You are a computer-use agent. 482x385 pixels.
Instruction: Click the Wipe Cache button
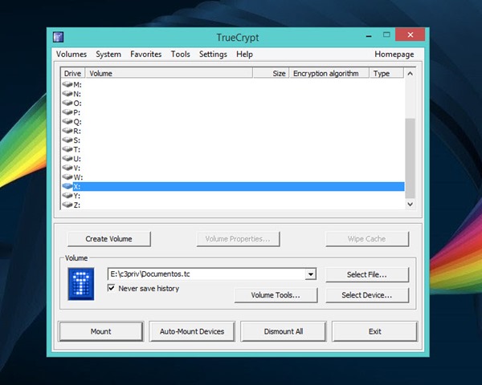pos(367,239)
